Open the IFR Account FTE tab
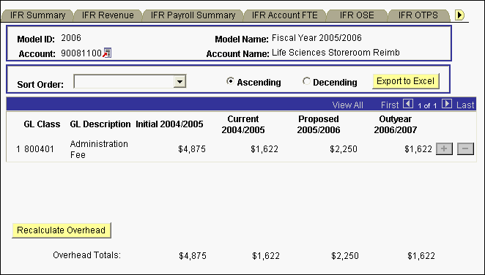The width and height of the screenshot is (485, 275). click(284, 15)
